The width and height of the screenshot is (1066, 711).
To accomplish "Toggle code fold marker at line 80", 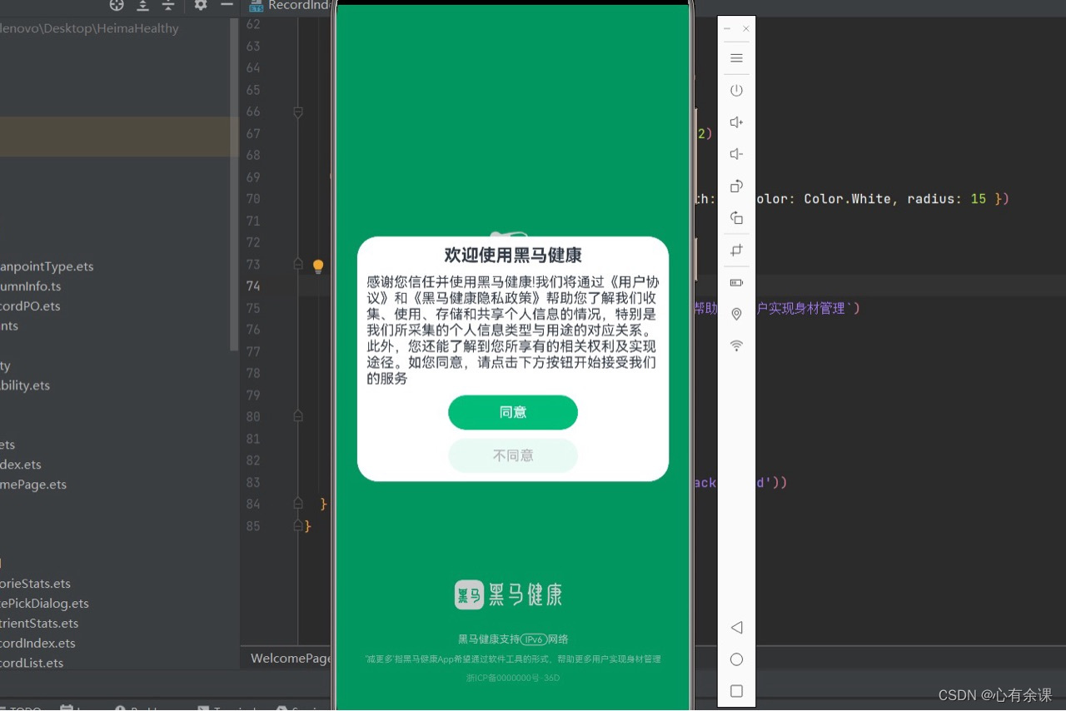I will click(297, 416).
